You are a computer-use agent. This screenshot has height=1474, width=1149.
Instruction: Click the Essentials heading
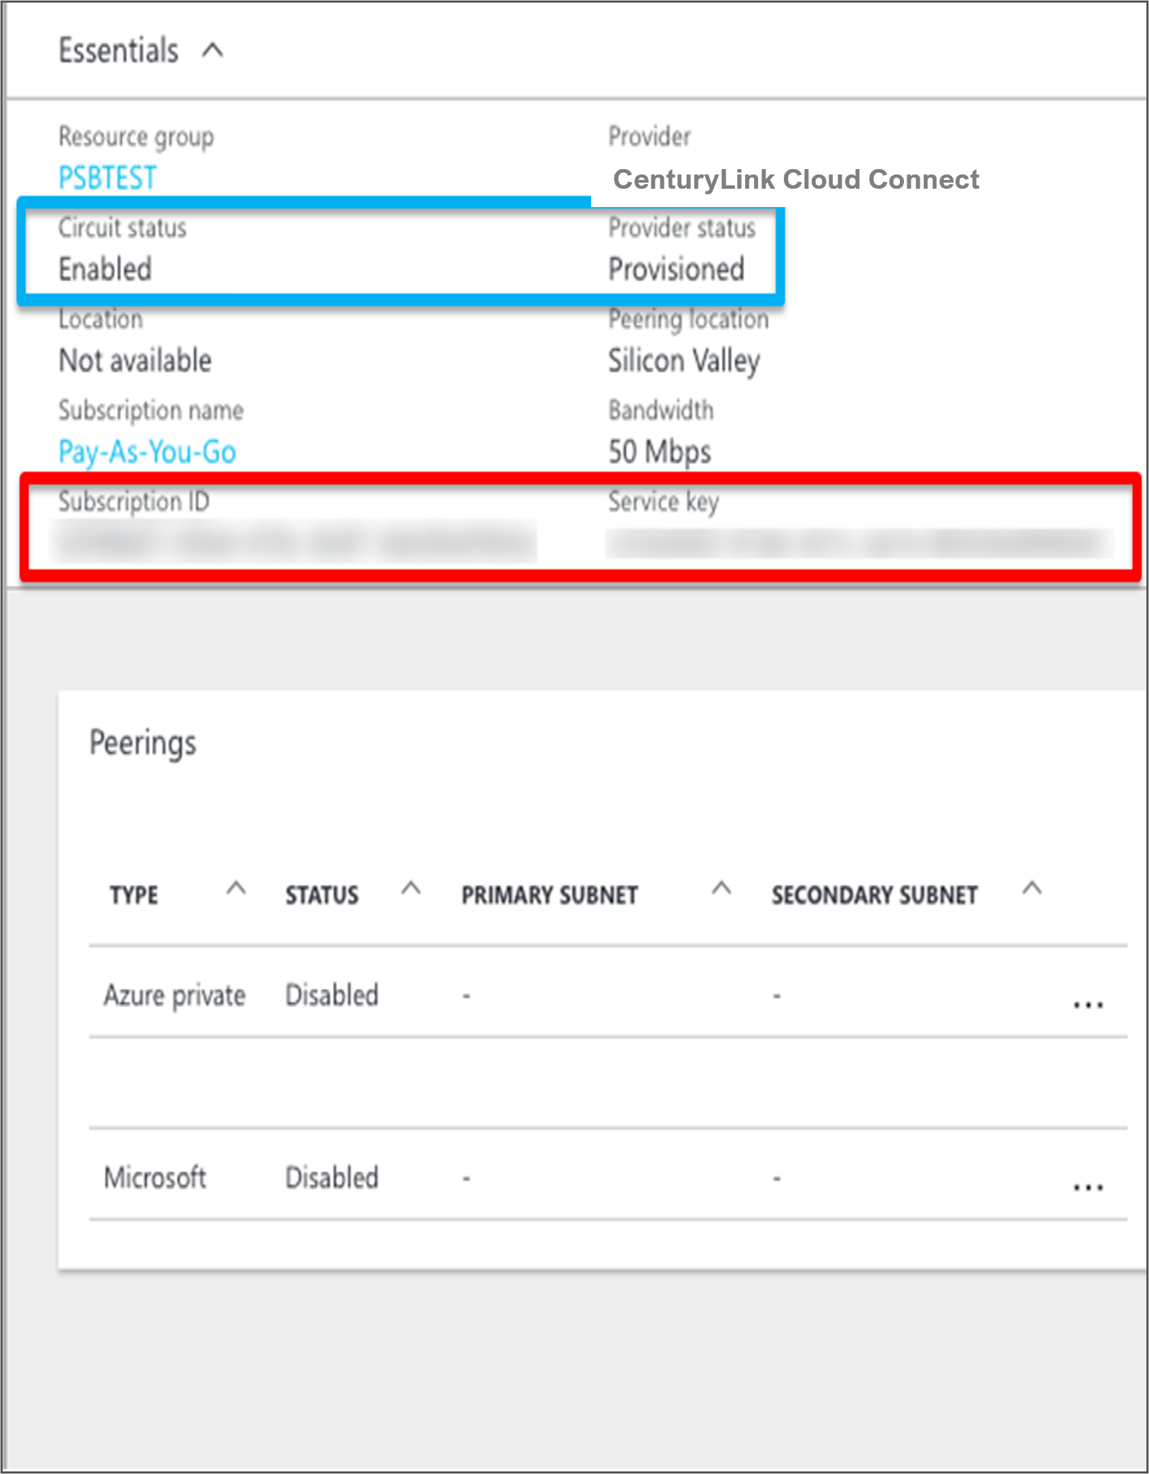pos(119,51)
